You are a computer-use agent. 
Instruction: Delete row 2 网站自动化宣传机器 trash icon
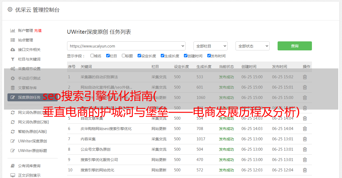pyautogui.click(x=305, y=87)
